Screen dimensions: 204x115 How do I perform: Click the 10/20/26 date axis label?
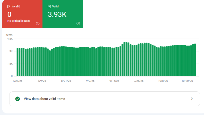pyautogui.click(x=187, y=81)
